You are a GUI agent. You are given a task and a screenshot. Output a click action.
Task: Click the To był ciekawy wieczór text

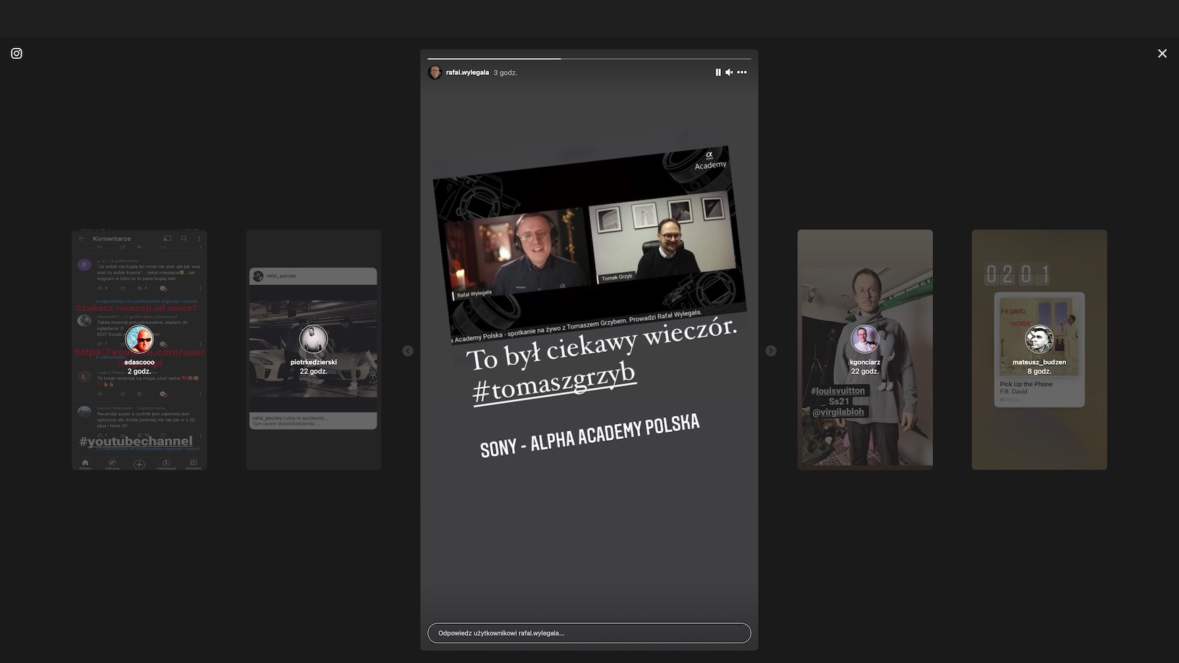click(x=601, y=344)
